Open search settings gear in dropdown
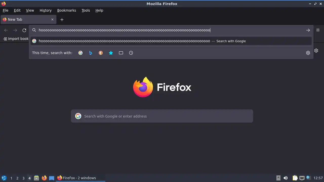324x182 pixels. tap(308, 53)
